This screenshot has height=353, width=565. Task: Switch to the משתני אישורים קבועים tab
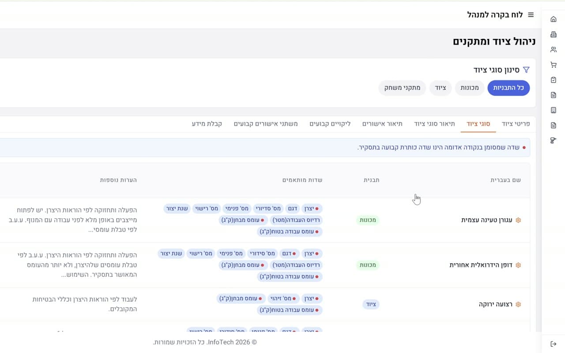(x=266, y=124)
